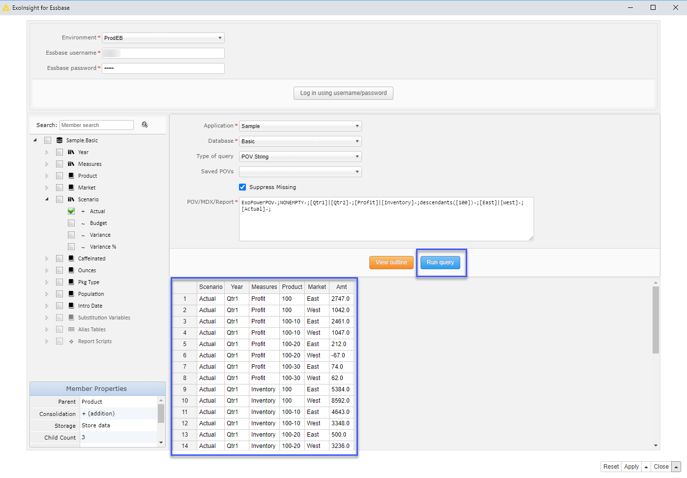Click the amount cell 2747.0
This screenshot has height=478, width=687.
pyautogui.click(x=341, y=299)
